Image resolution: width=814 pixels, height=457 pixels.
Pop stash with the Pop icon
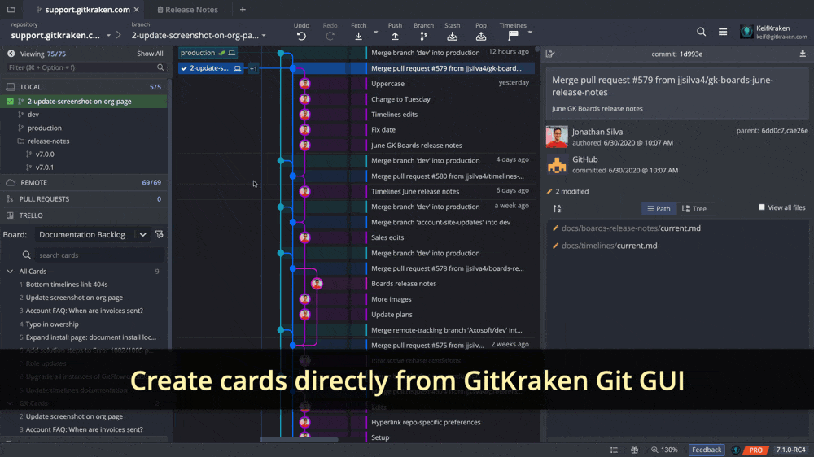click(x=481, y=36)
